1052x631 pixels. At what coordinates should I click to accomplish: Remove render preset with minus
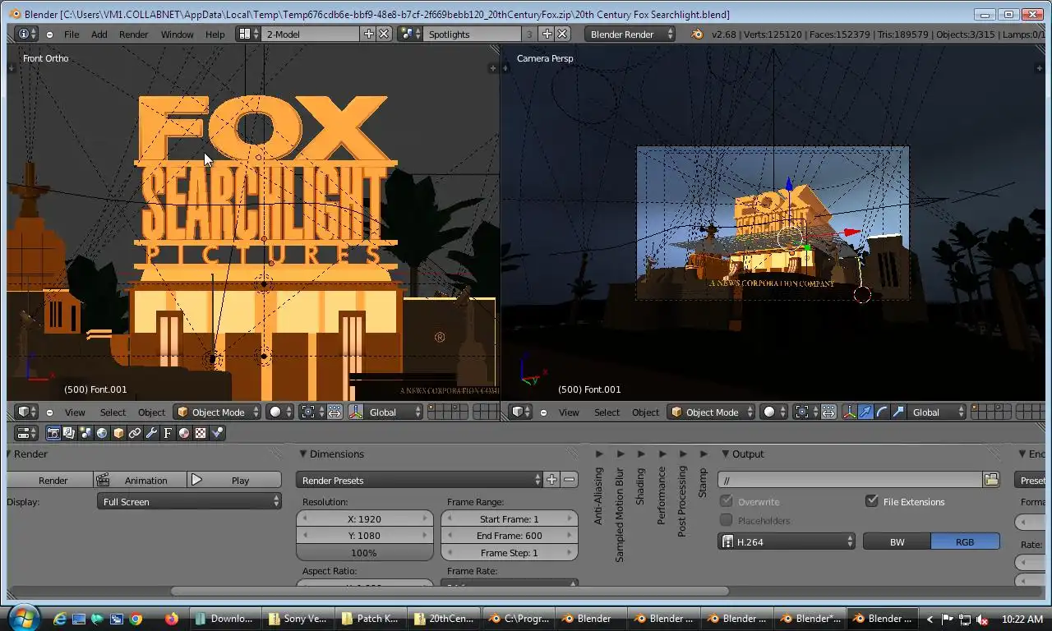pyautogui.click(x=569, y=480)
